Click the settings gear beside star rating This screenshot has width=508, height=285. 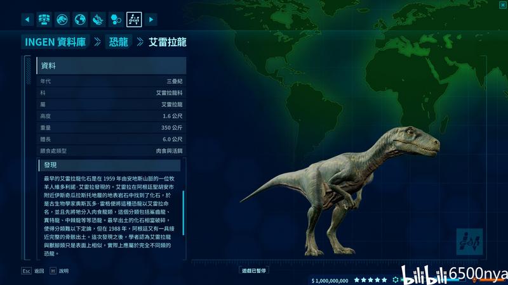tap(395, 280)
